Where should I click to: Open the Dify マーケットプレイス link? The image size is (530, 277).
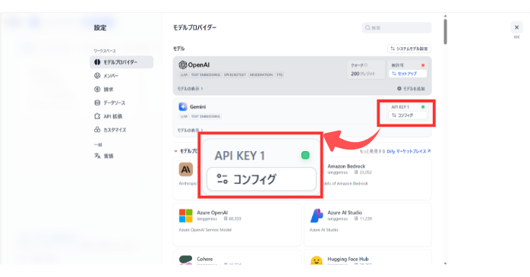(x=409, y=151)
